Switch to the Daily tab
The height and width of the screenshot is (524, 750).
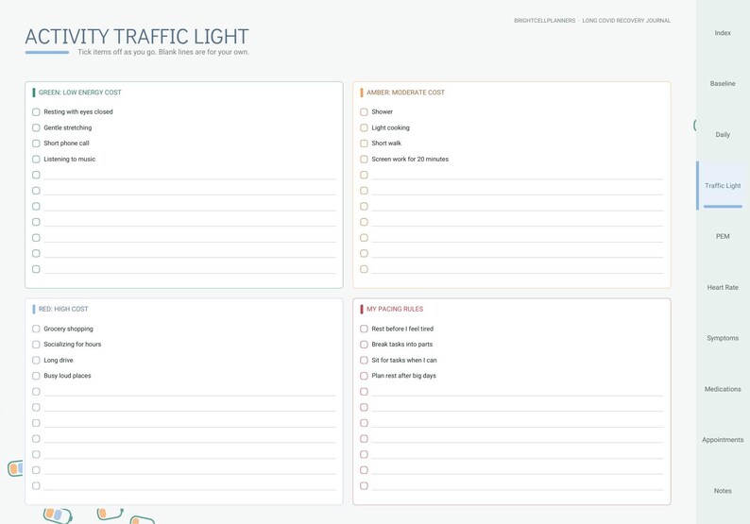pos(723,135)
